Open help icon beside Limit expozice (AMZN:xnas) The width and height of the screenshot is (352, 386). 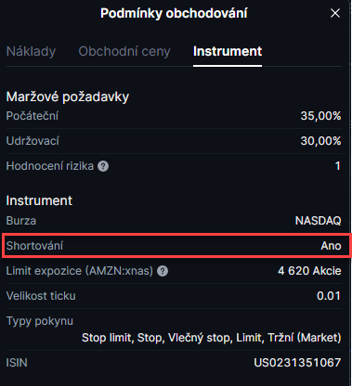point(163,271)
